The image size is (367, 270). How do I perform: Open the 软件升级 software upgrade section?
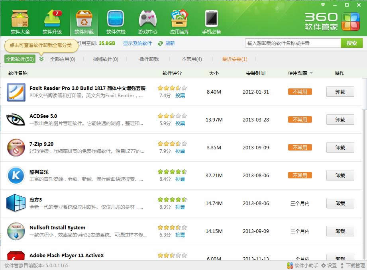coord(52,22)
